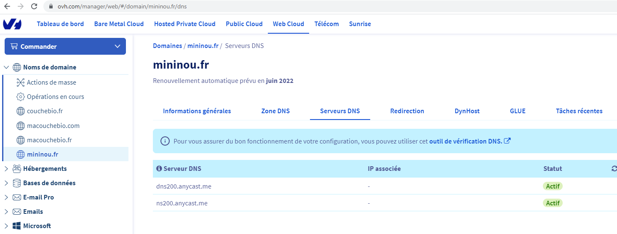
Task: Select macouchebio.com in the domain list
Action: point(53,126)
